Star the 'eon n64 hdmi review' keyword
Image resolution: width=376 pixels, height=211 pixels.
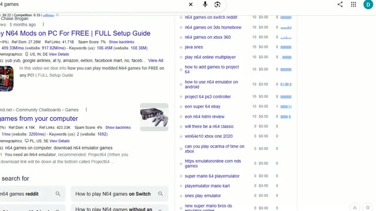[181, 117]
